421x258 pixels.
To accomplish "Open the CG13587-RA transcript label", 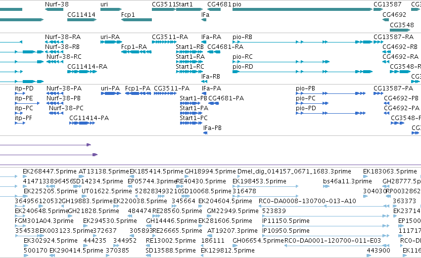I will tap(394, 37).
